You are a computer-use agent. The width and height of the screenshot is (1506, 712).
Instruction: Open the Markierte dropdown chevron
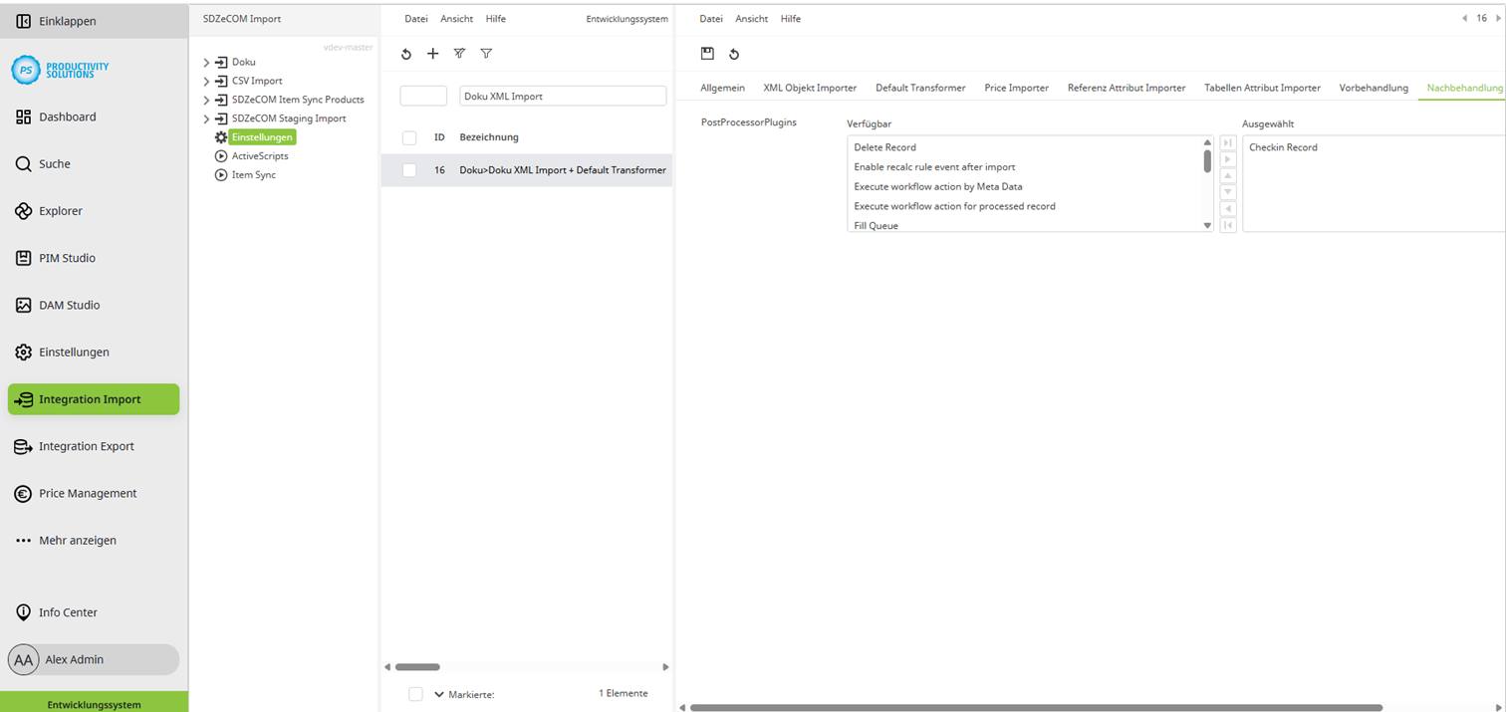pyautogui.click(x=438, y=693)
